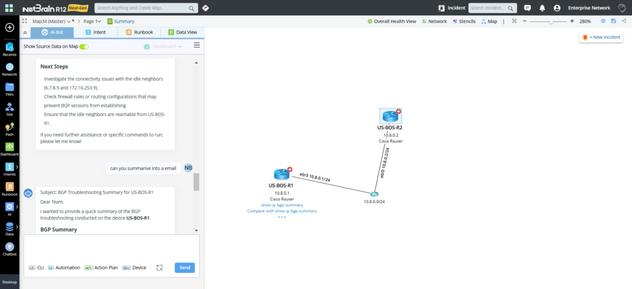Switch to the Data View tab
The width and height of the screenshot is (632, 289).
[x=182, y=33]
